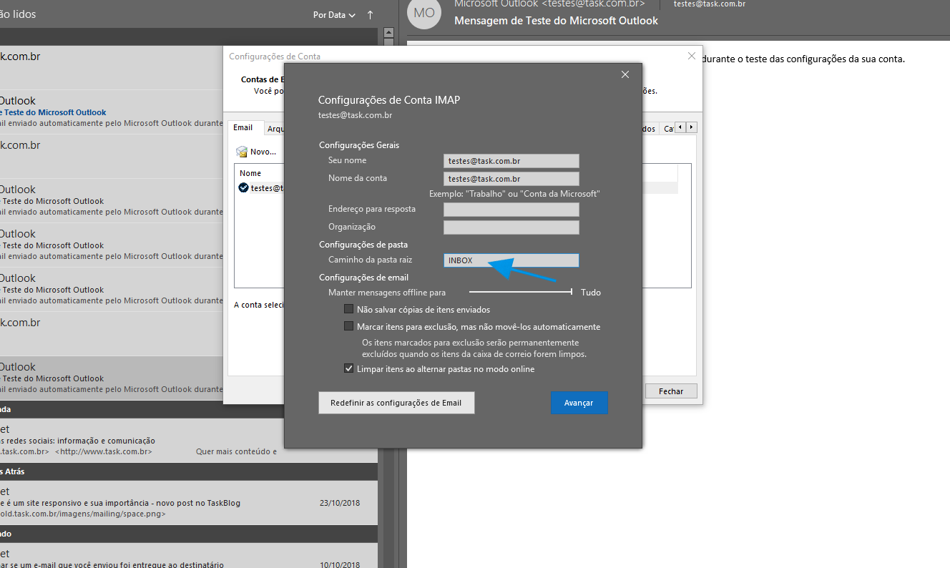The image size is (950, 568).
Task: Open the Por Data sort dropdown
Action: pyautogui.click(x=334, y=15)
